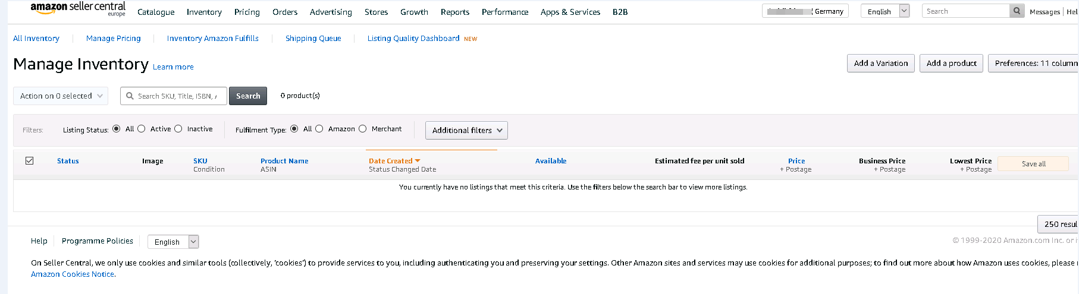Image resolution: width=1079 pixels, height=294 pixels.
Task: Click the inventory Search button
Action: [x=248, y=96]
